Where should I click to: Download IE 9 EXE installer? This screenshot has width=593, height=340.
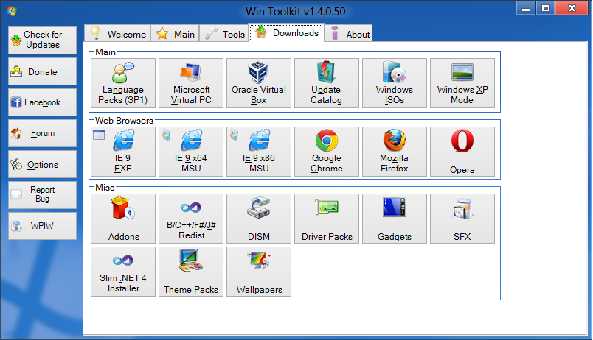tap(123, 152)
